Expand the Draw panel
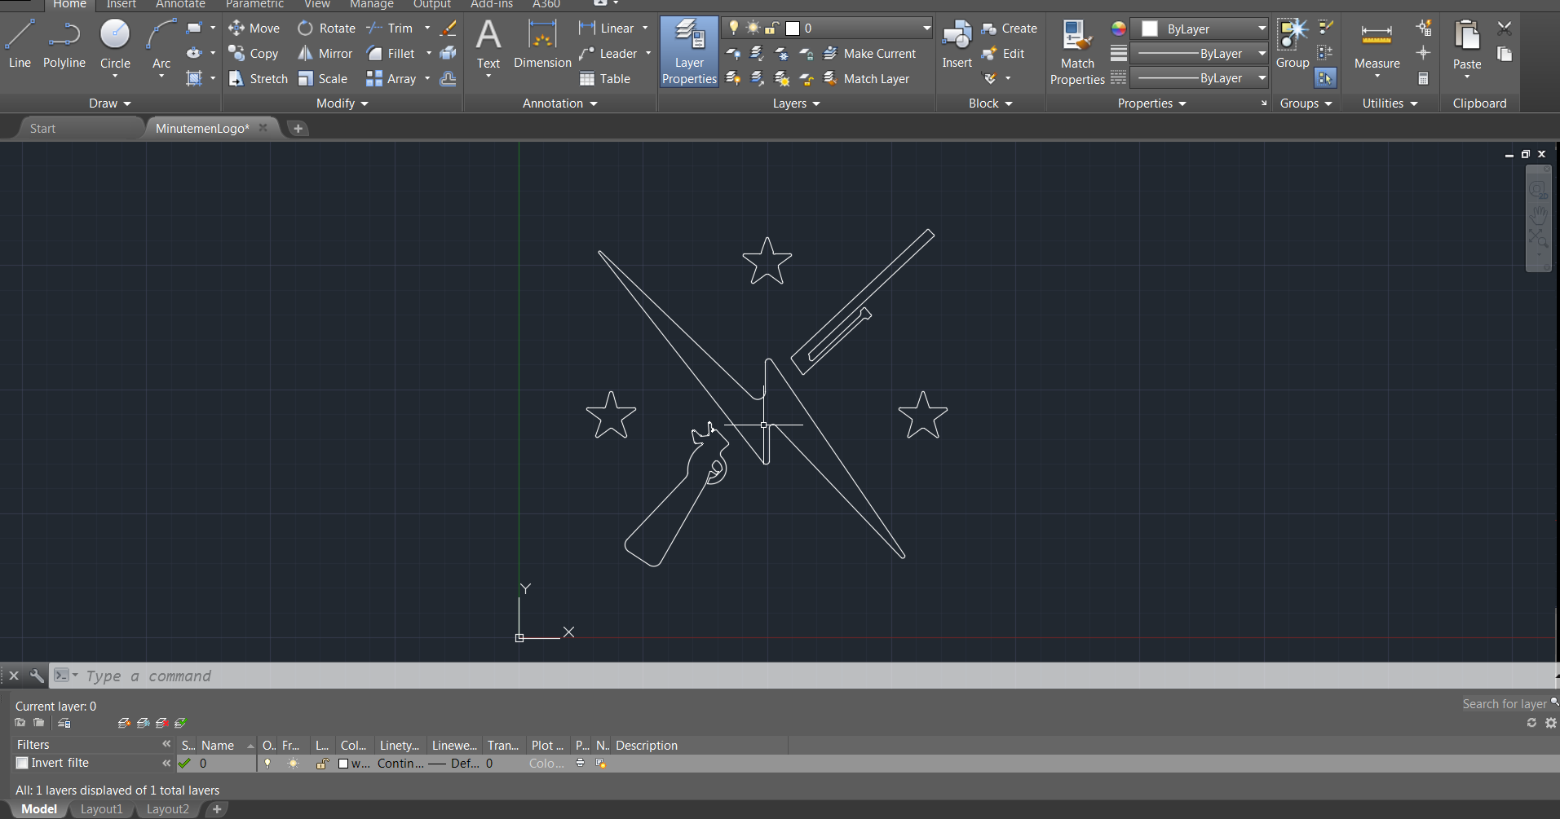Screen dimensions: 1560x819 [x=110, y=103]
